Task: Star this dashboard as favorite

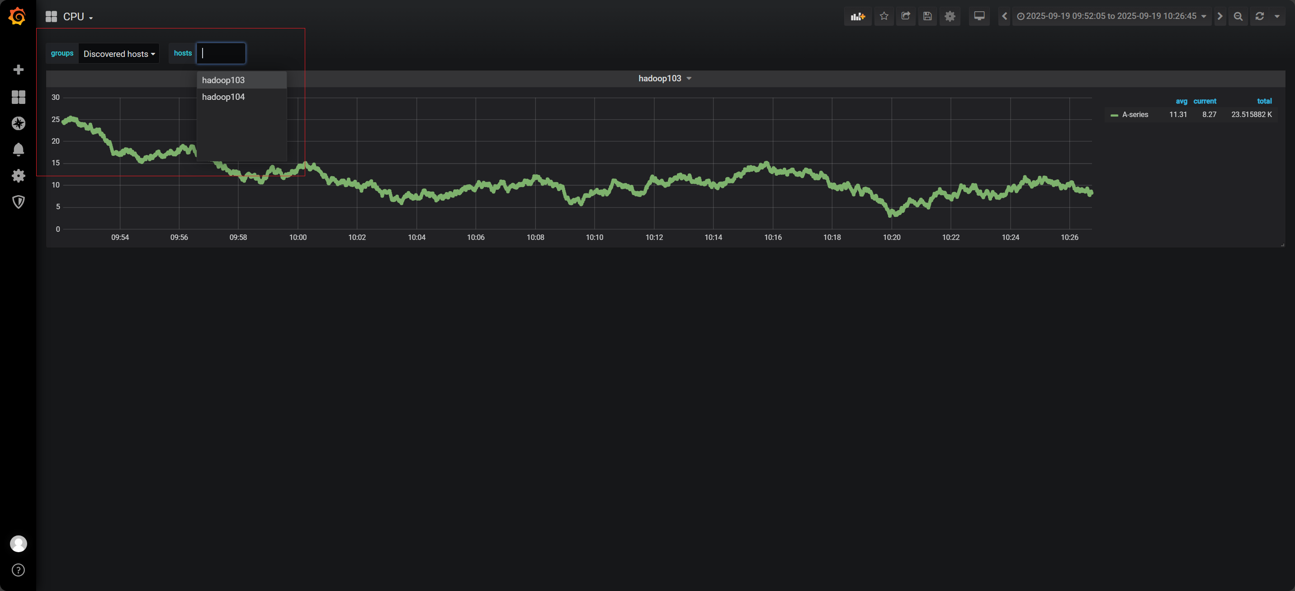Action: [884, 16]
